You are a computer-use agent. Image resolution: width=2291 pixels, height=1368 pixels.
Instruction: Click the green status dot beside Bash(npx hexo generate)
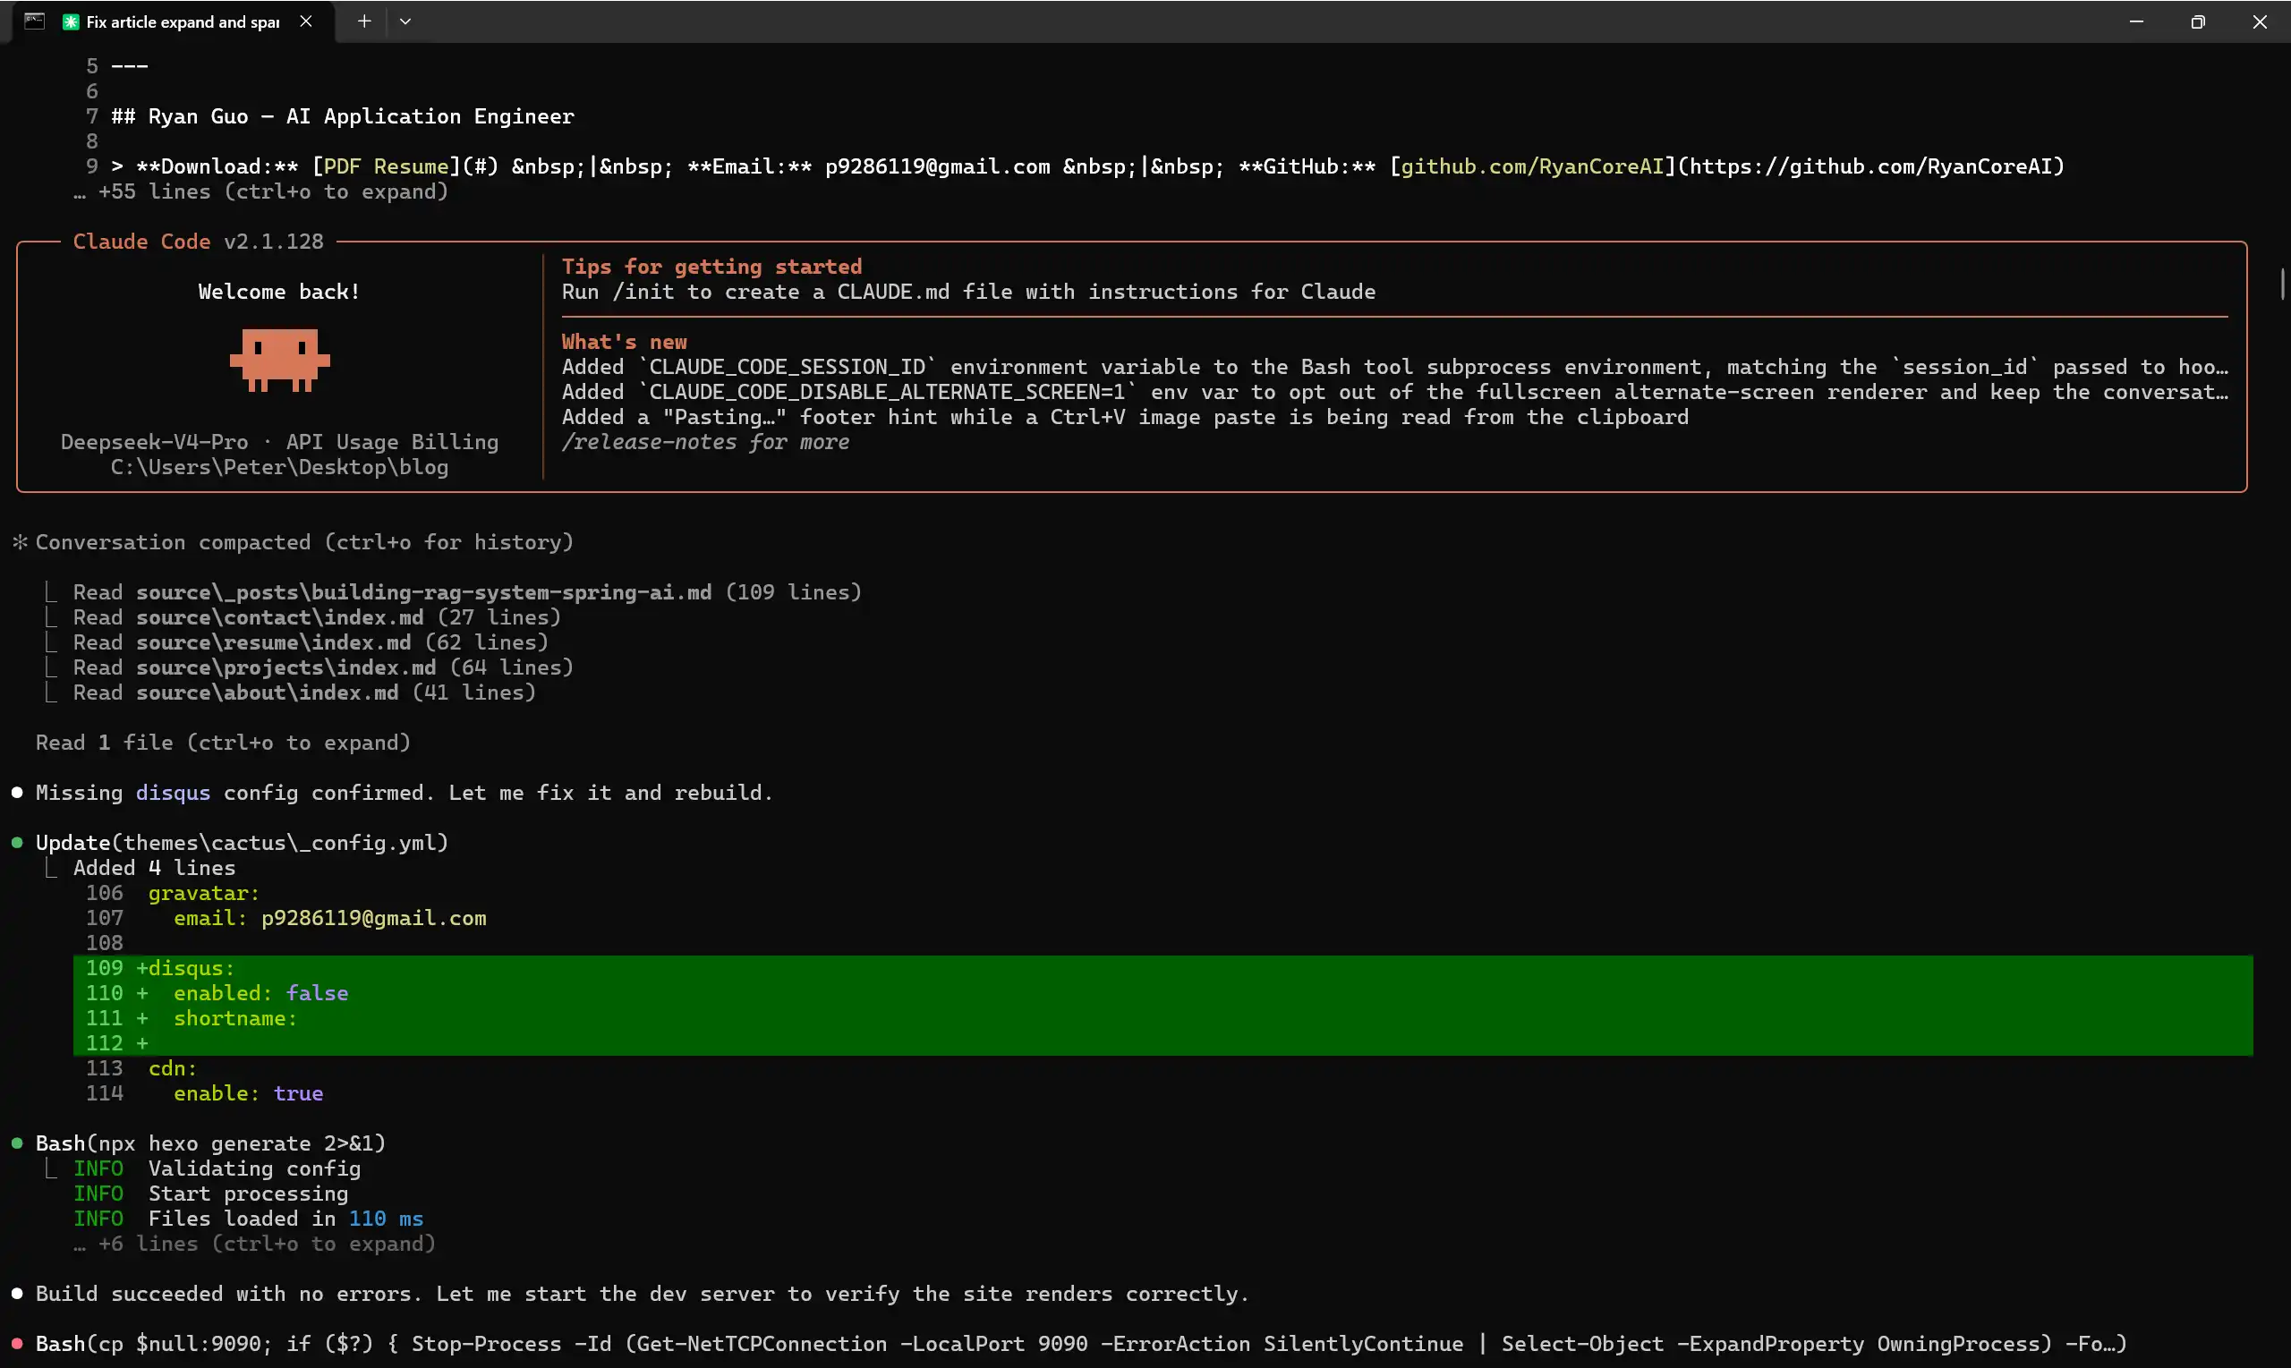pos(17,1143)
